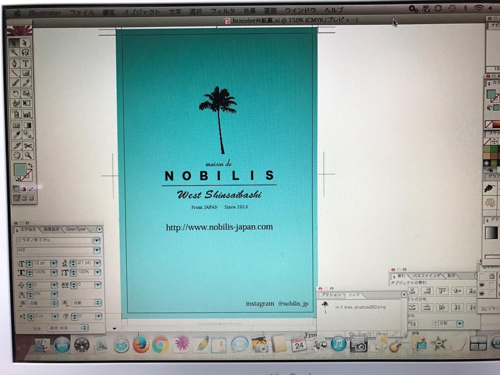The width and height of the screenshot is (500, 375).
Task: Switch to the アクション tab
Action: point(331,294)
